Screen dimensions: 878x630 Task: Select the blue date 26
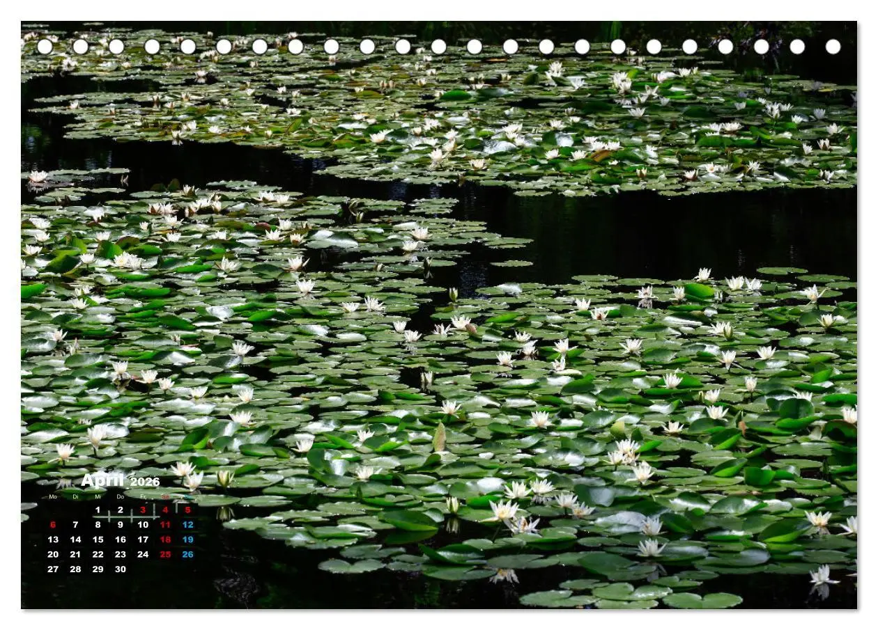(x=187, y=555)
